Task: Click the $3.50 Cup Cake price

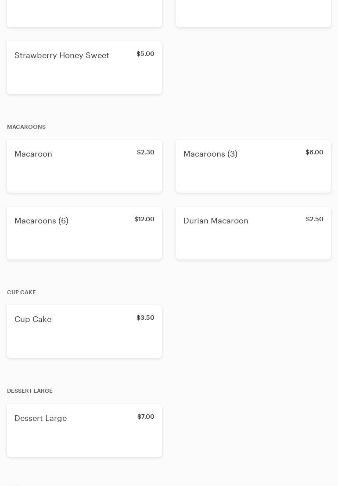Action: point(145,318)
